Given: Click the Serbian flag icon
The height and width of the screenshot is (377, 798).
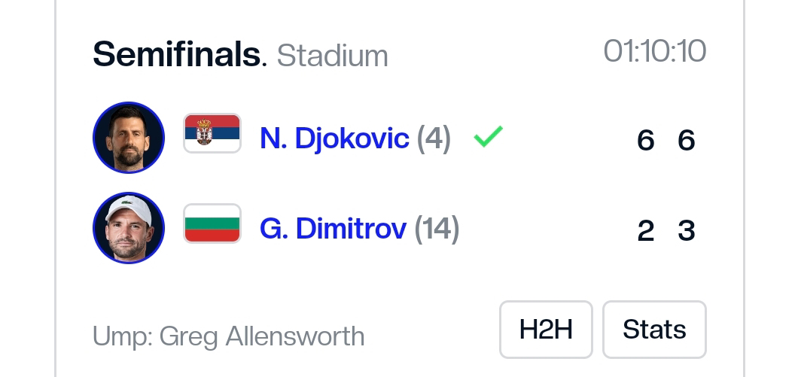Looking at the screenshot, I should click(212, 133).
